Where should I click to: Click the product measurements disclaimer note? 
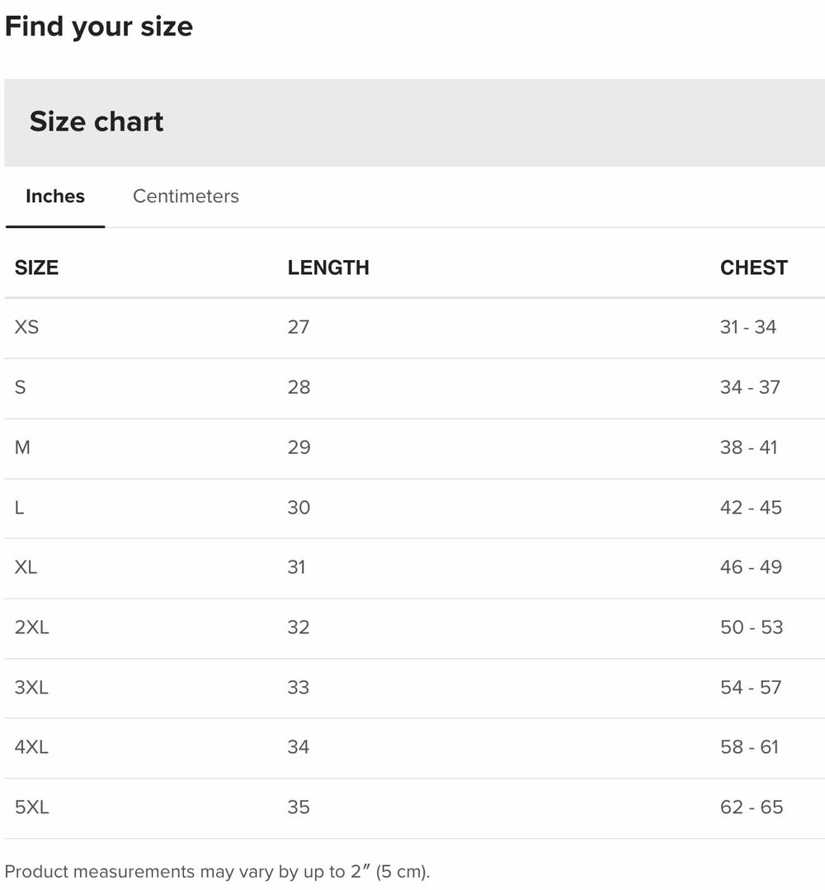pos(218,872)
